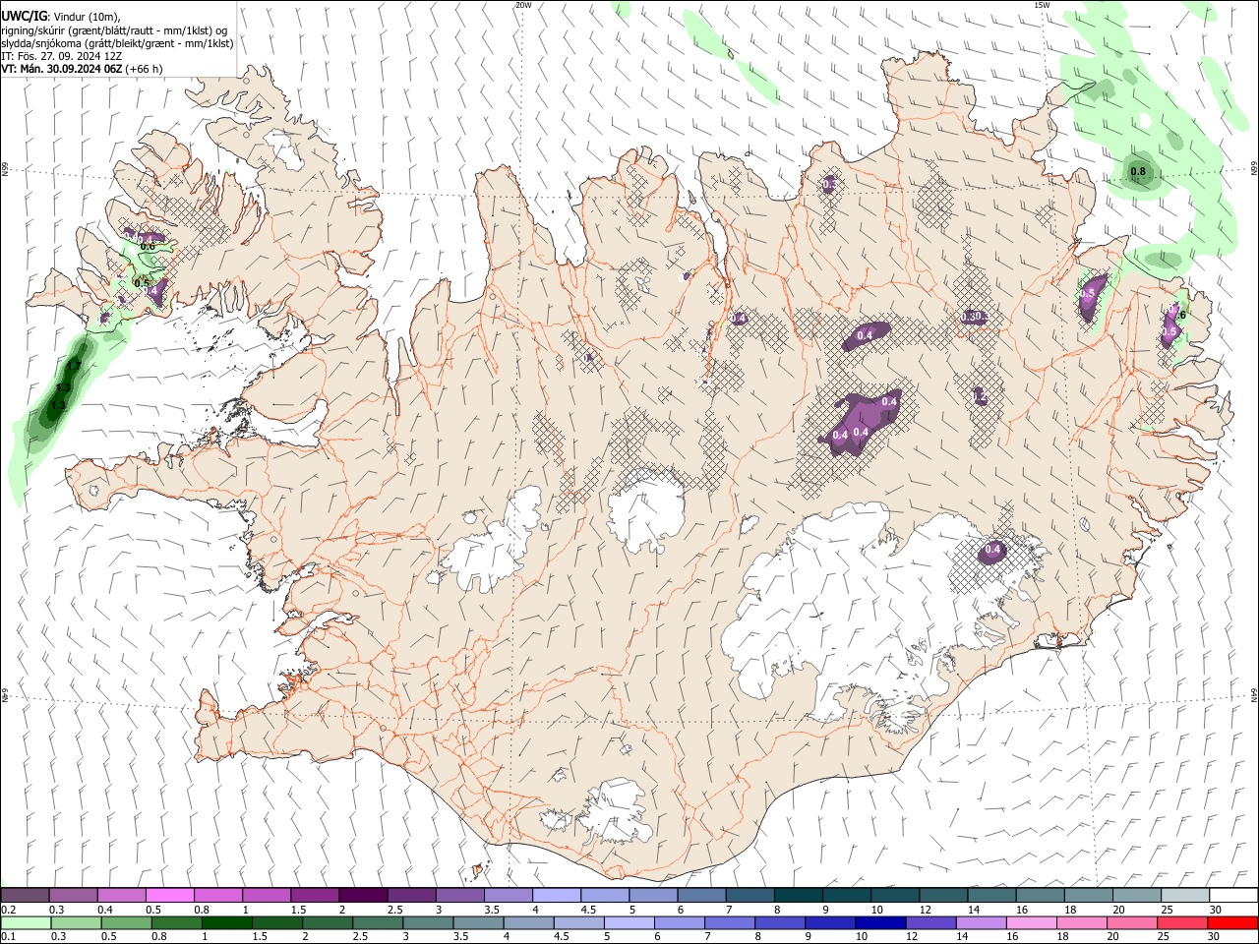This screenshot has height=944, width=1259.
Task: Click the deep navy blue 10 rain-scale swatch
Action: tap(880, 923)
